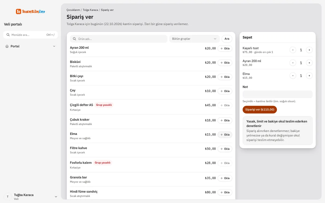This screenshot has height=203, width=325.
Task: Add Bisküvi to the cart
Action: (225, 63)
